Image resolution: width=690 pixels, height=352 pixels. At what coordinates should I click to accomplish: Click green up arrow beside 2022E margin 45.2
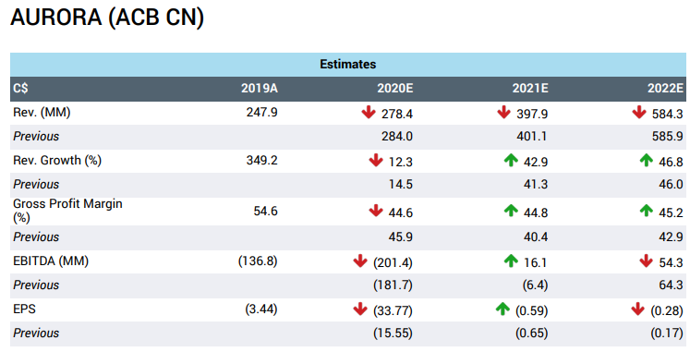pos(646,211)
